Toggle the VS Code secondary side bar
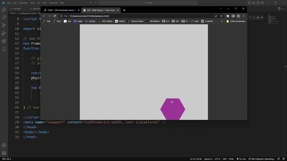Viewport: 287px width, 161px height. (258, 3)
